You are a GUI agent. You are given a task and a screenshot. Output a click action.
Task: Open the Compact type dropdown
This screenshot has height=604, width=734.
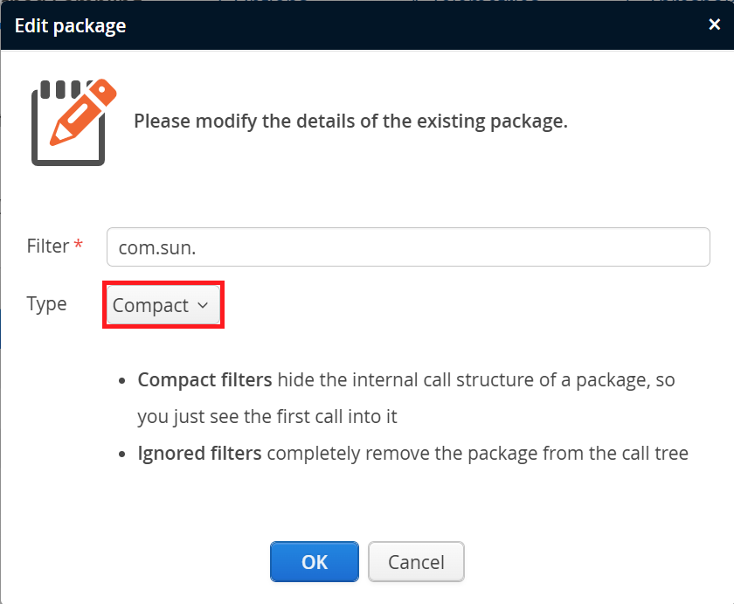tap(163, 305)
